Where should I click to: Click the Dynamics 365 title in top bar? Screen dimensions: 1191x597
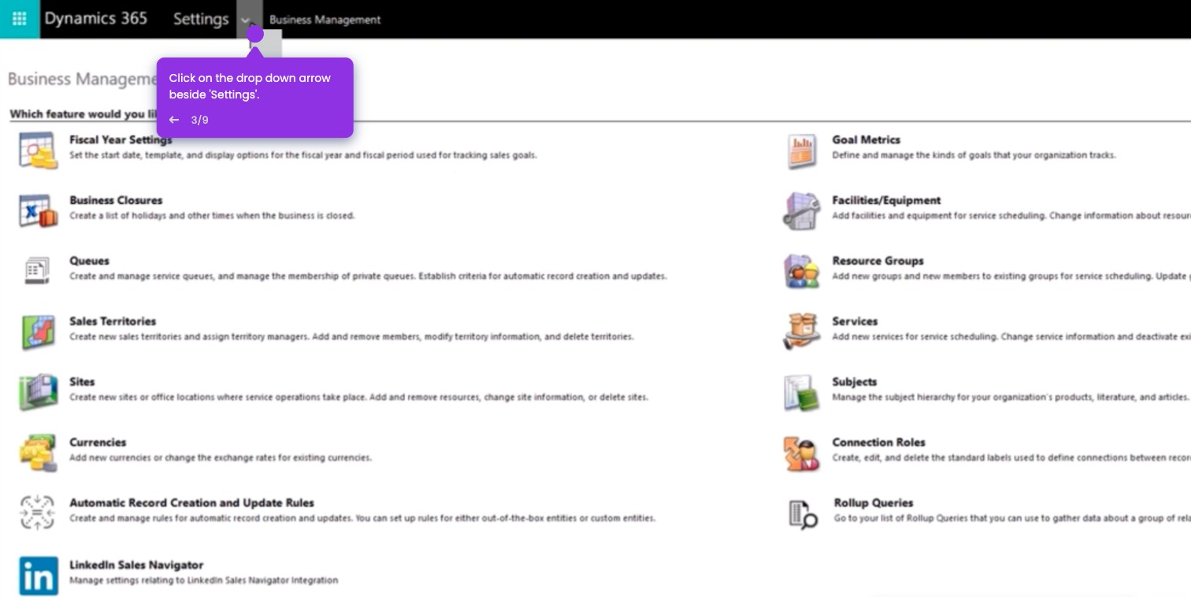click(96, 19)
